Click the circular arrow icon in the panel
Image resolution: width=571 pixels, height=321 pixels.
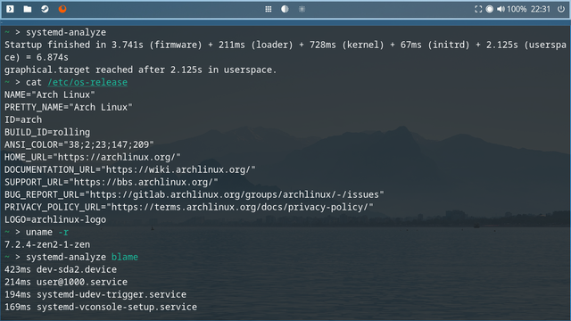[45, 9]
